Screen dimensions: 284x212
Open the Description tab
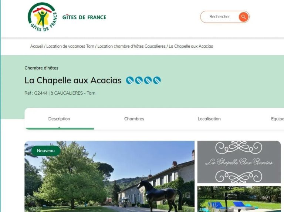[x=59, y=119]
